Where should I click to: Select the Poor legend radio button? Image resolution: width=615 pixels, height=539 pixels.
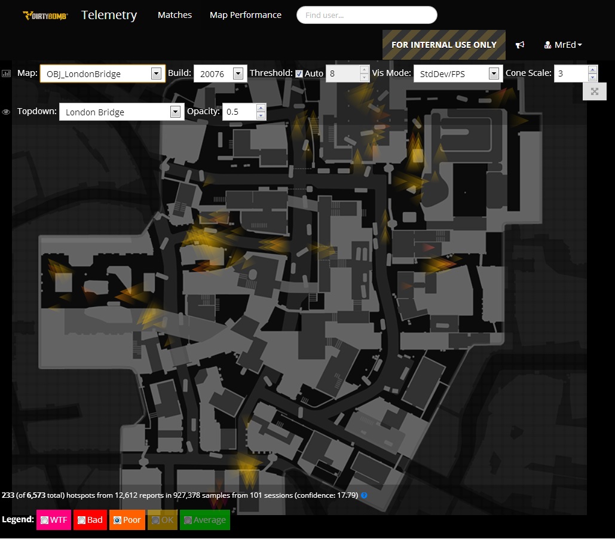click(x=117, y=520)
